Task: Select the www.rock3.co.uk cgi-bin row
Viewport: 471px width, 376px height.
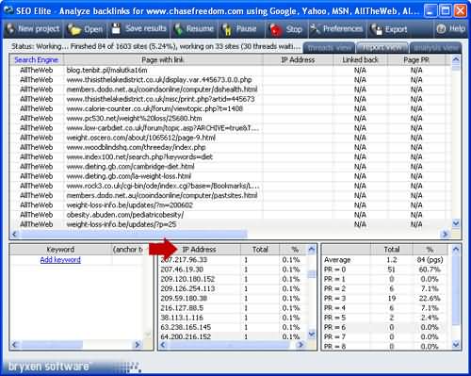Action: pyautogui.click(x=231, y=186)
